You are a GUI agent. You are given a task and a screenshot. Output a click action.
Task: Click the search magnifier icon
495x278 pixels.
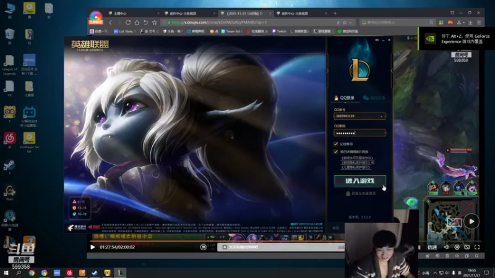coord(431,22)
